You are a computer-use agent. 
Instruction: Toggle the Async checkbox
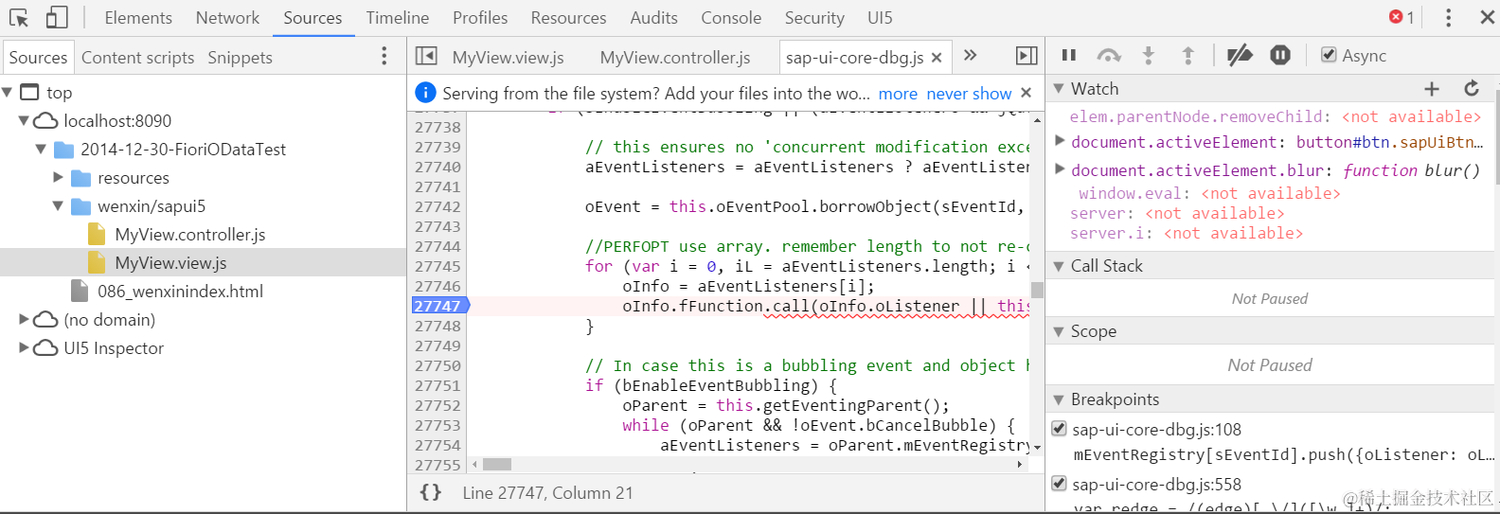pos(1329,55)
